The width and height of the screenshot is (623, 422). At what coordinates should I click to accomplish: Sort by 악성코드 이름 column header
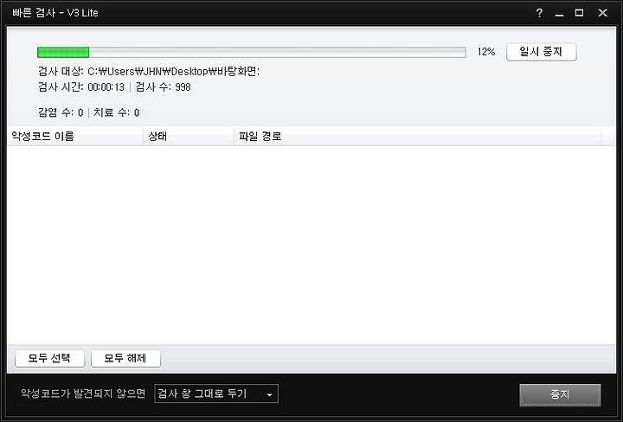(x=75, y=136)
